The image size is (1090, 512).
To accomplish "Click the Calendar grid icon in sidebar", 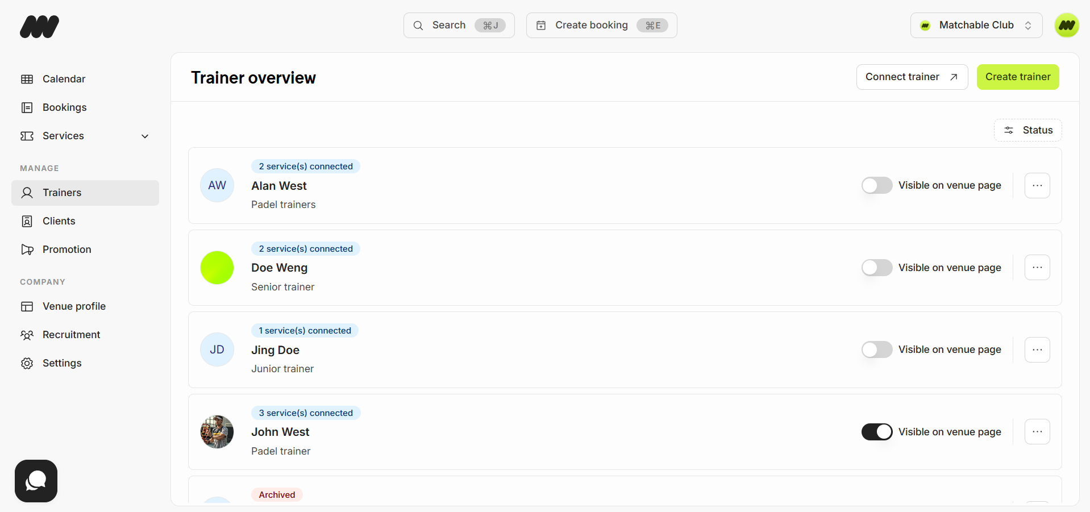I will [27, 79].
